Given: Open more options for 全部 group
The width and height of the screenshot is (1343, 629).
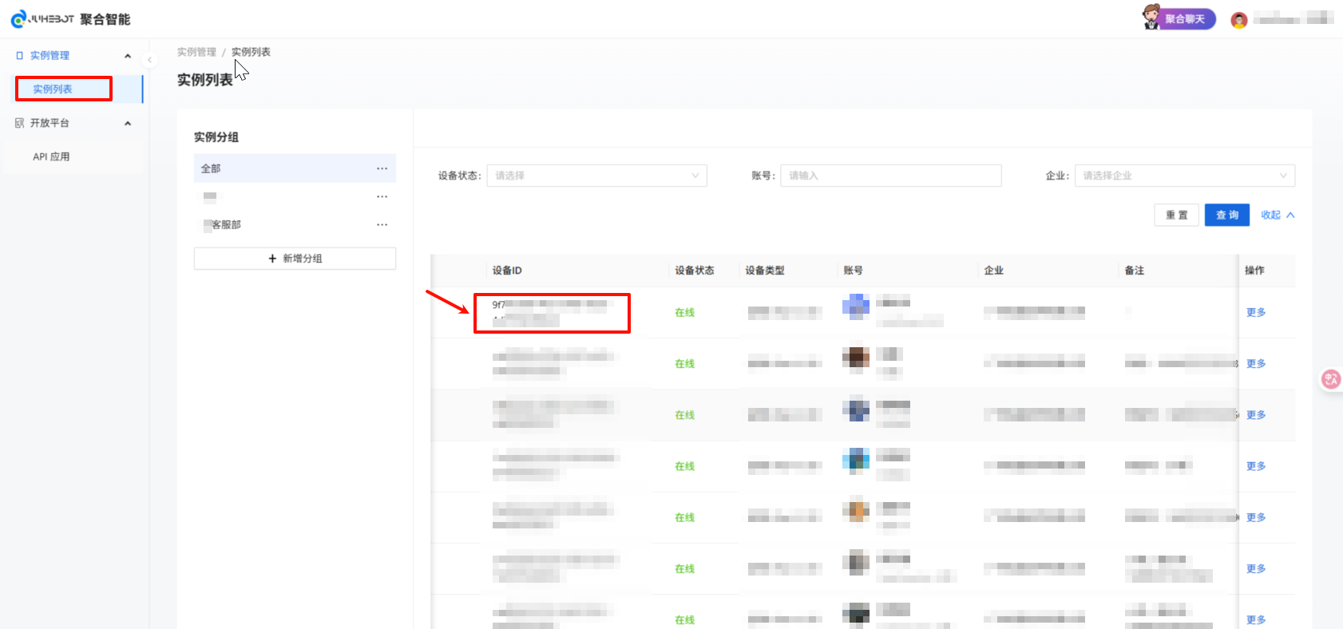Looking at the screenshot, I should 382,168.
